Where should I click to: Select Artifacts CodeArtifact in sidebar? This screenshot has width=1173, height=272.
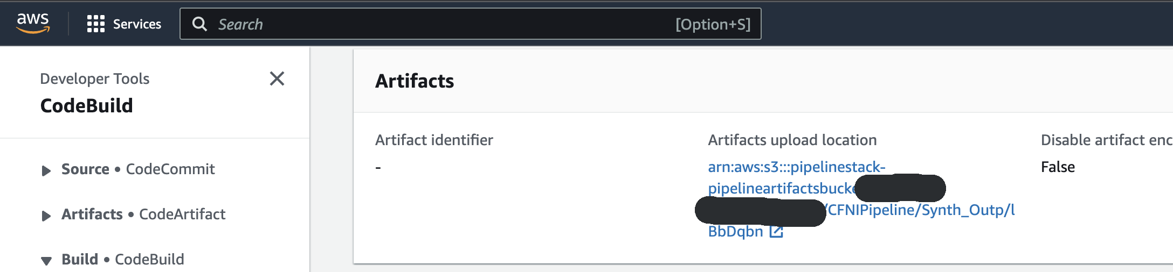[x=143, y=214]
